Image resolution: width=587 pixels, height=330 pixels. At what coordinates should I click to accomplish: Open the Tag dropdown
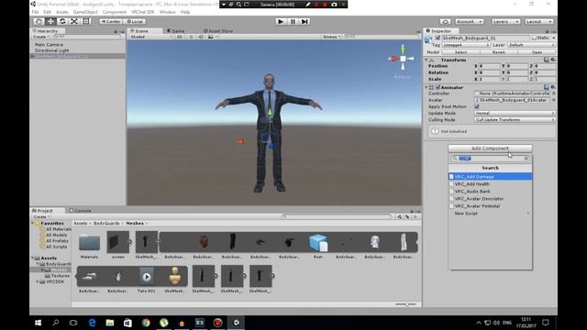click(466, 45)
